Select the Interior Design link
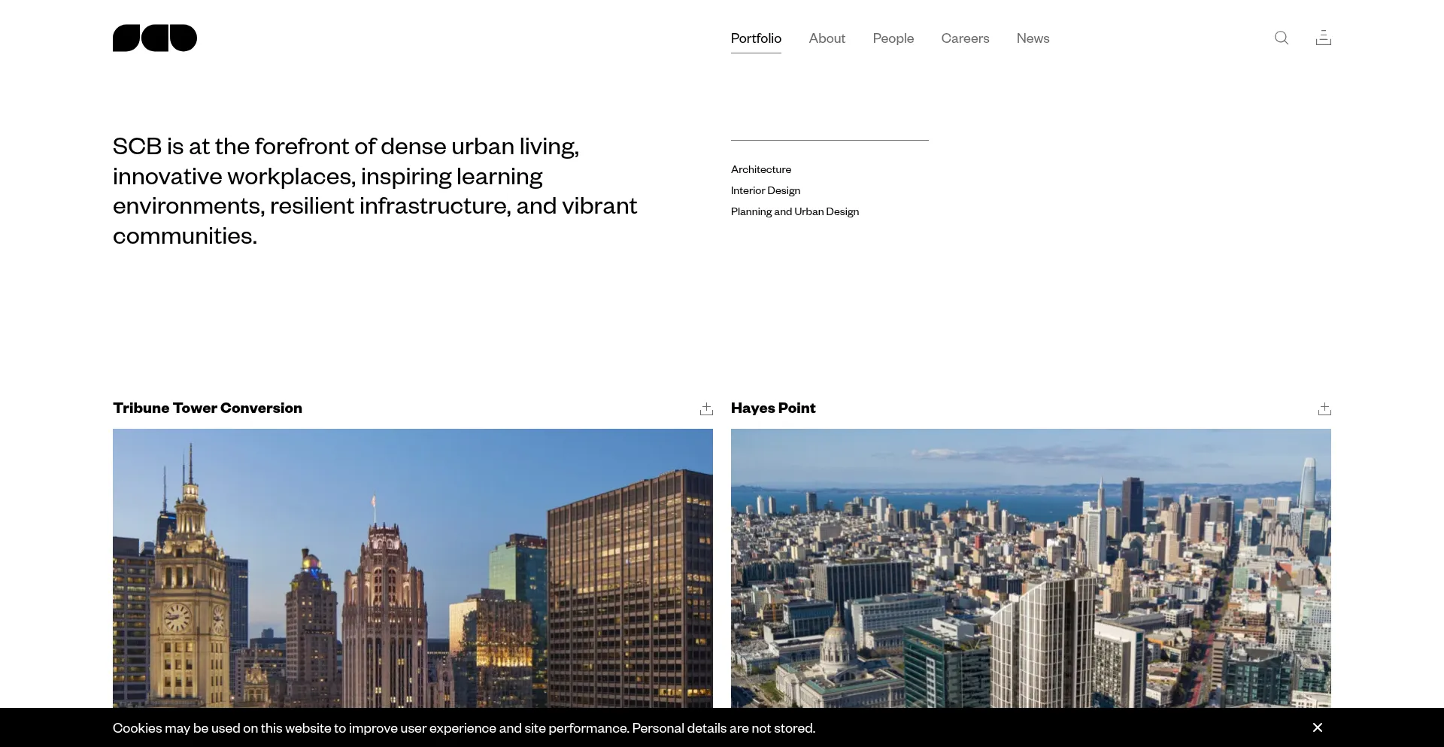Viewport: 1444px width, 747px height. click(766, 190)
